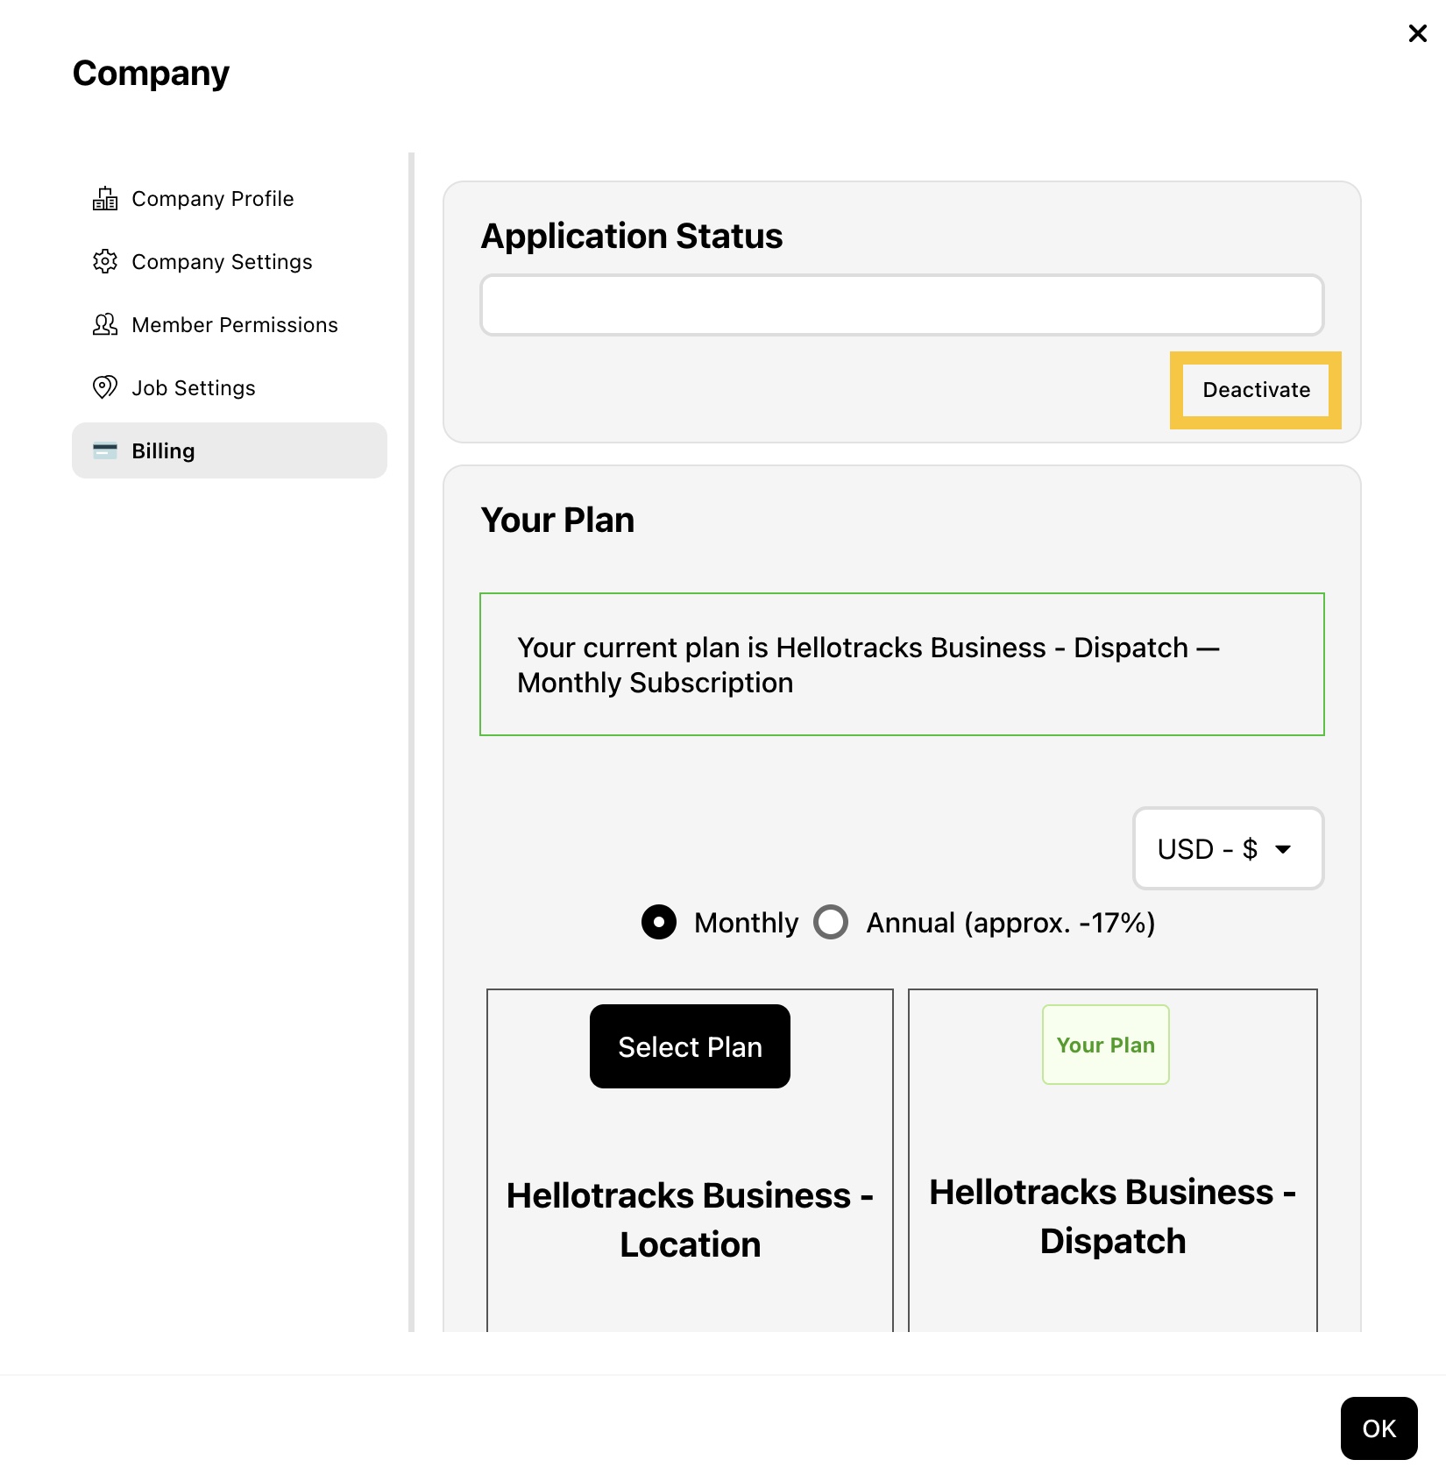Open Job Settings section
1446x1474 pixels.
[x=230, y=388]
